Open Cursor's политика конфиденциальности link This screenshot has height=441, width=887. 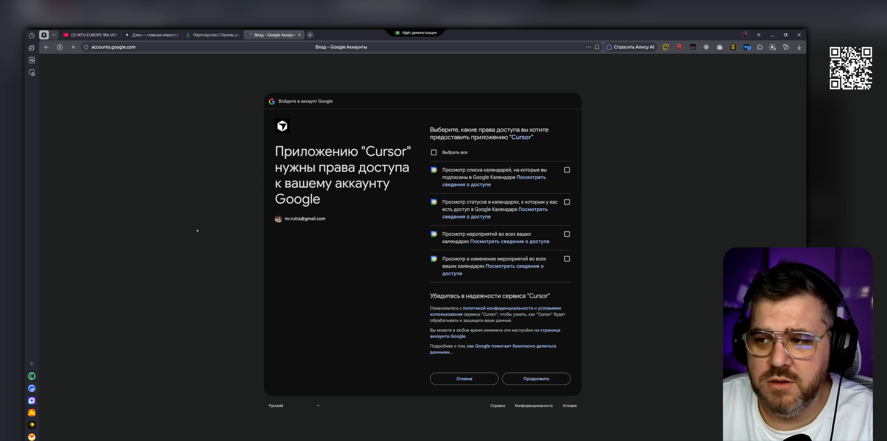click(x=498, y=308)
